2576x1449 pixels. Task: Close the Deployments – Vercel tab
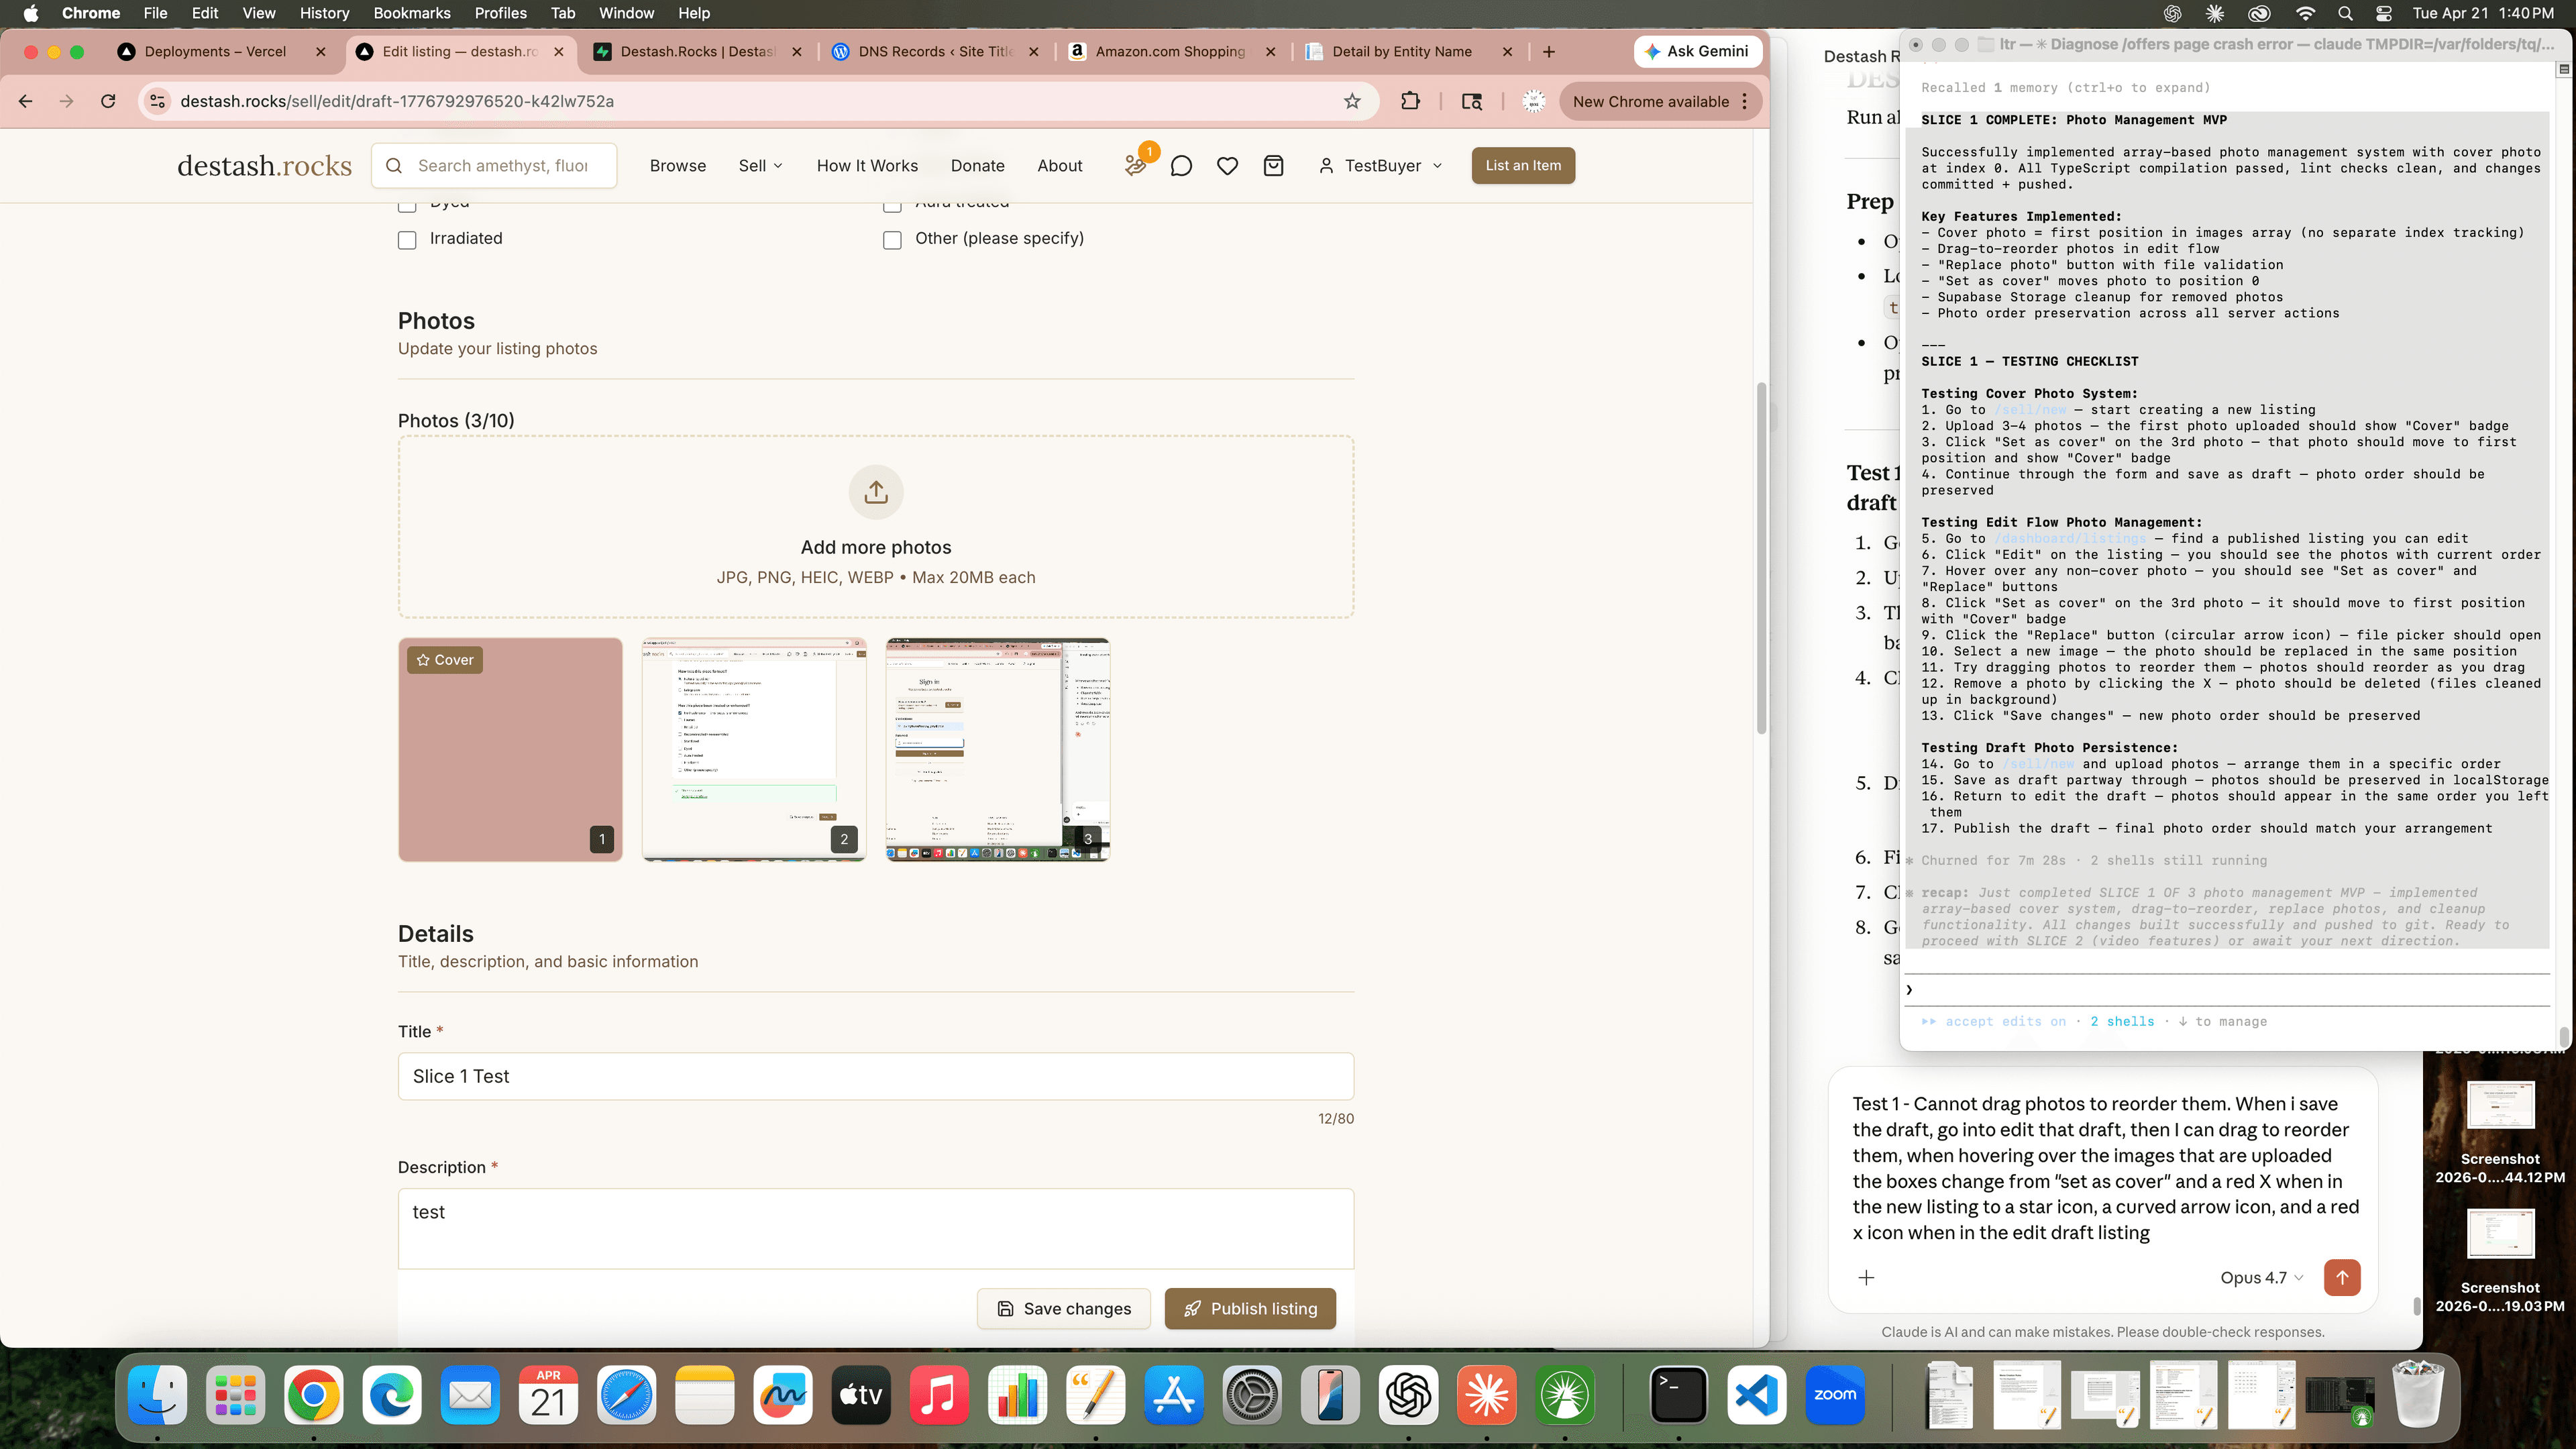pyautogui.click(x=320, y=52)
